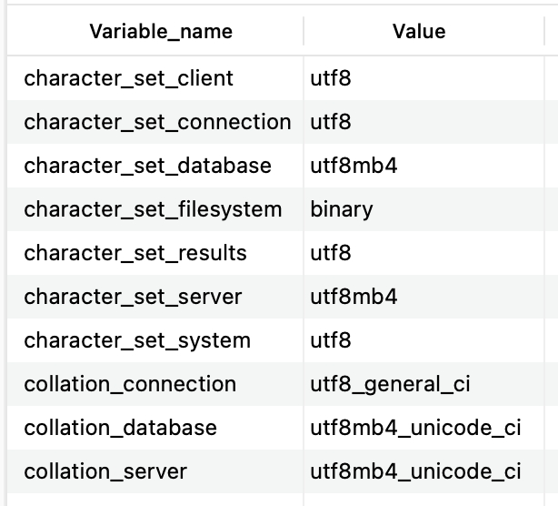Click the Value column header
Screen dimensions: 558x506
coord(419,32)
